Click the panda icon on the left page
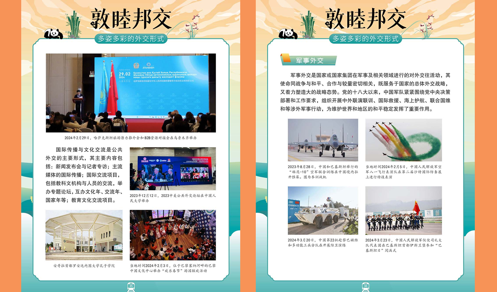 53,33
